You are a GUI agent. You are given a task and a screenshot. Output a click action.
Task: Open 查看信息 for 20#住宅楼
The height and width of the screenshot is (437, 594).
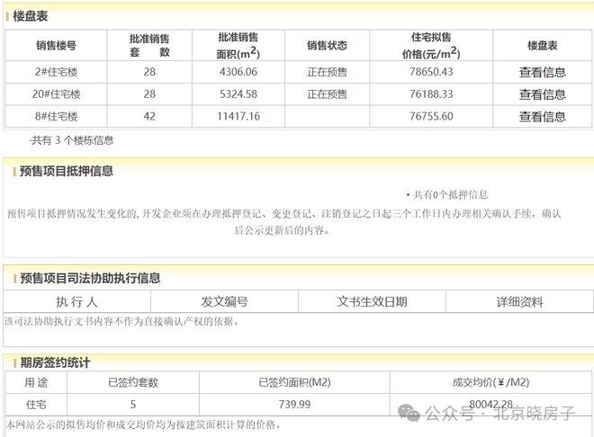tap(542, 94)
